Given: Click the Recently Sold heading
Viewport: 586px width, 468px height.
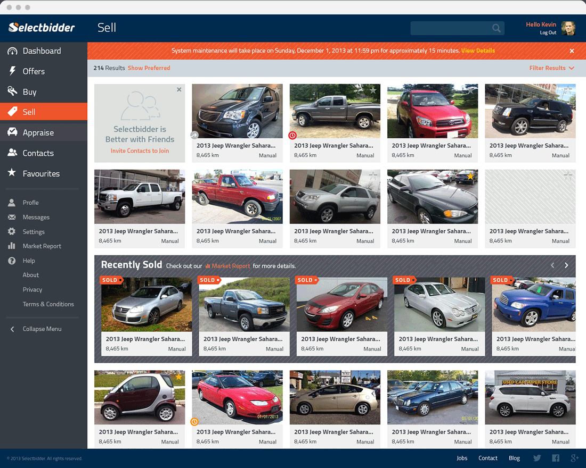Looking at the screenshot, I should [x=132, y=265].
